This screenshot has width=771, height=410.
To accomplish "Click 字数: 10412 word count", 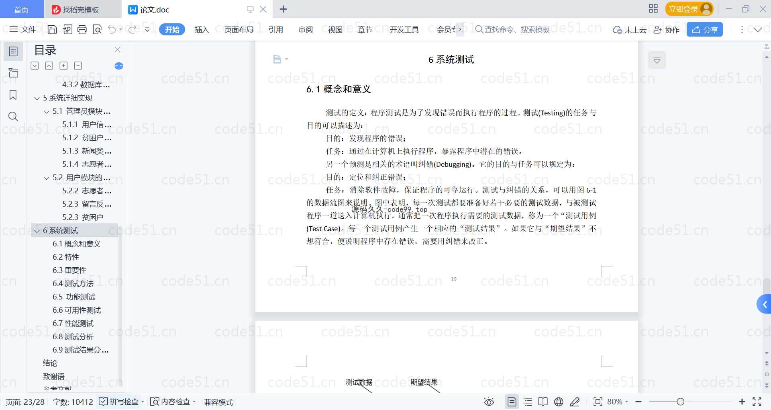I will pyautogui.click(x=73, y=402).
